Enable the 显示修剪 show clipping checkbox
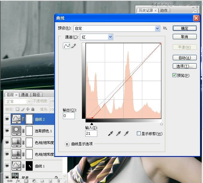Viewport: 203px width, 183px height. pos(139,133)
